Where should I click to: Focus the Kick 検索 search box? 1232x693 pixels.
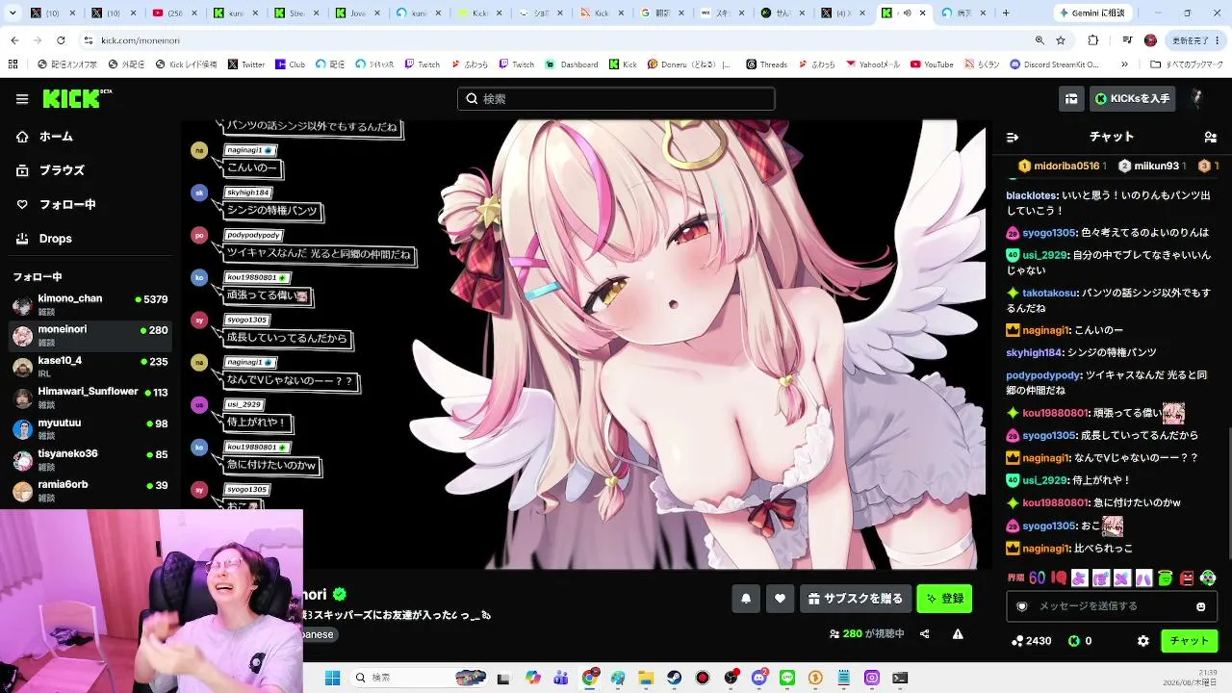click(x=616, y=98)
